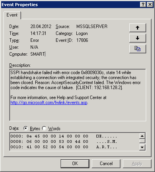Viewport: 155px width, 172px height.
Task: Go to previous event with up arrow
Action: point(138,28)
